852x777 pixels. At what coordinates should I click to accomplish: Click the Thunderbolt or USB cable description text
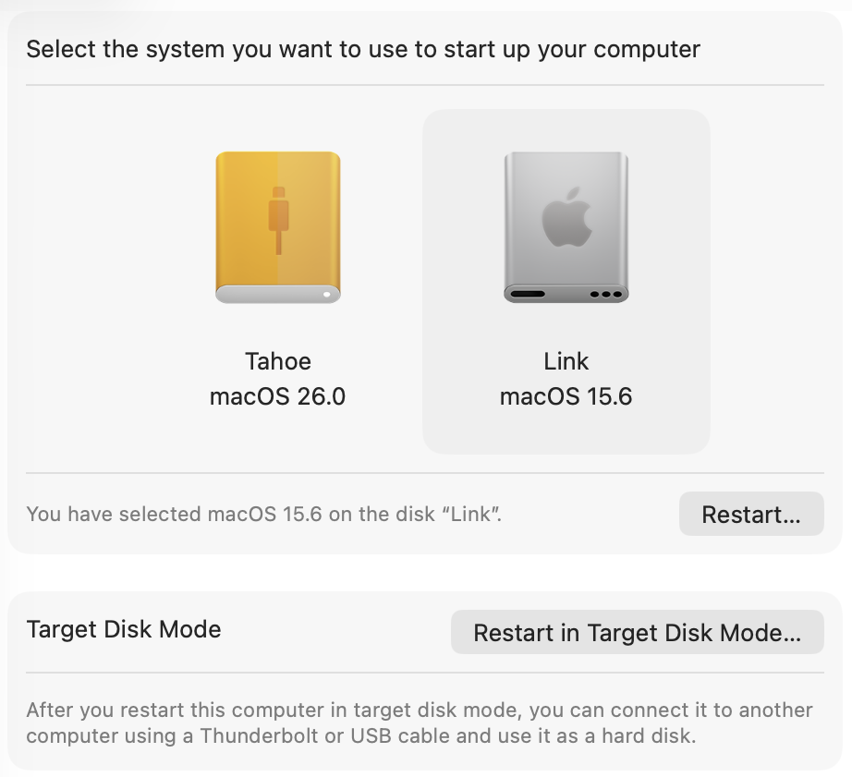click(420, 722)
